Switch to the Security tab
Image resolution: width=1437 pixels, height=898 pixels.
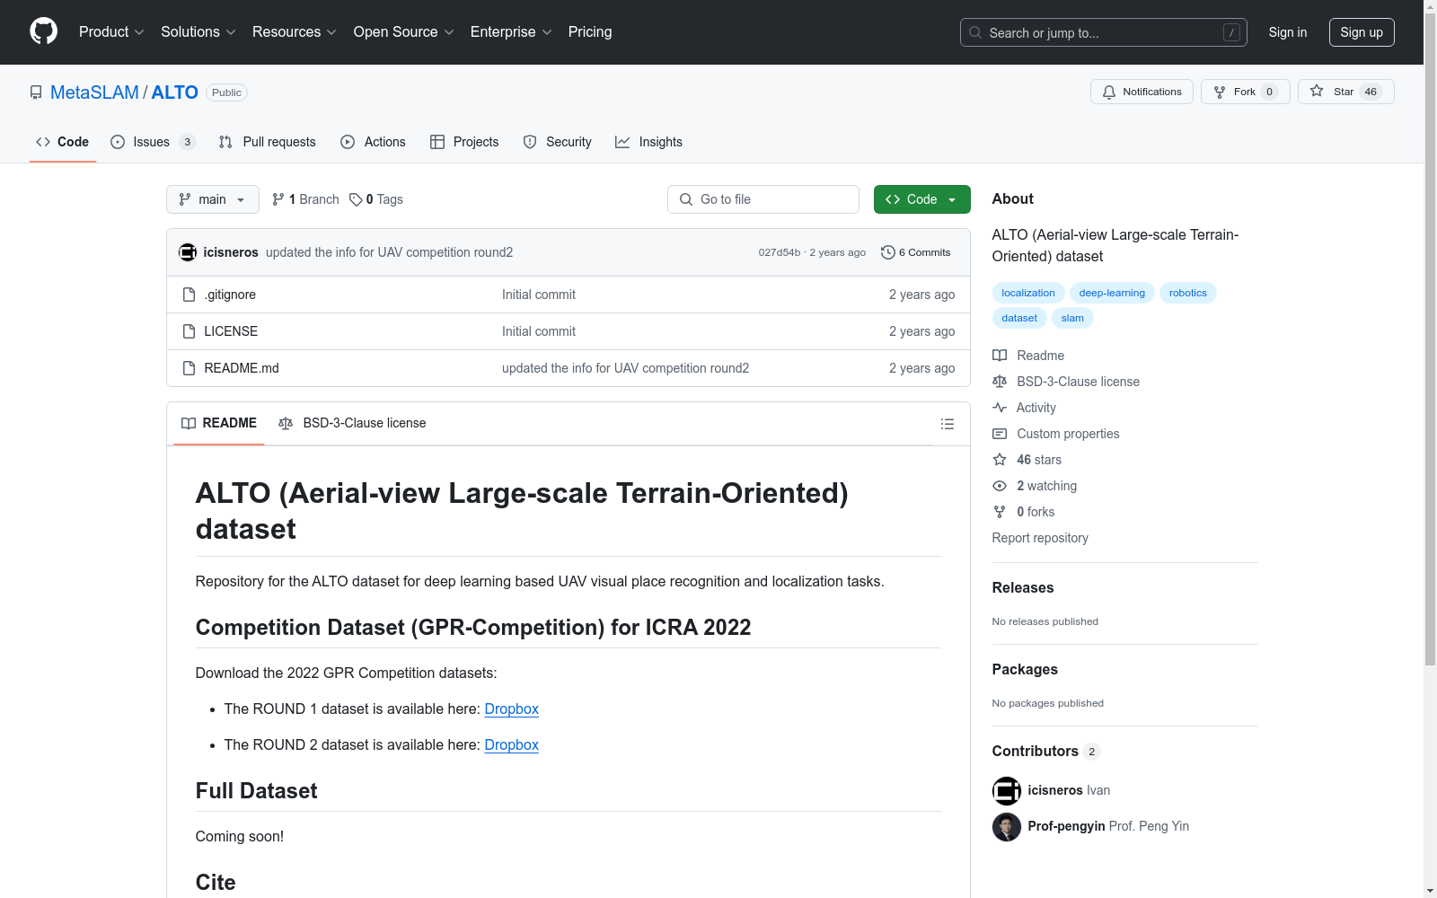pos(557,142)
